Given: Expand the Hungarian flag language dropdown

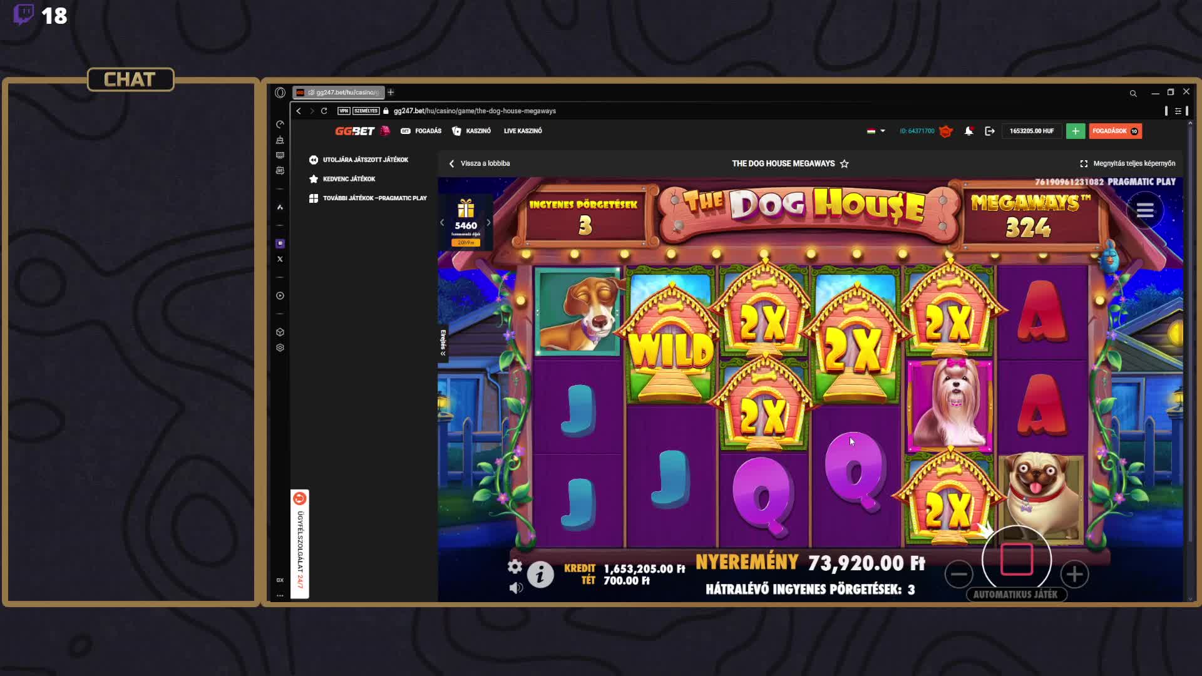Looking at the screenshot, I should (x=876, y=131).
